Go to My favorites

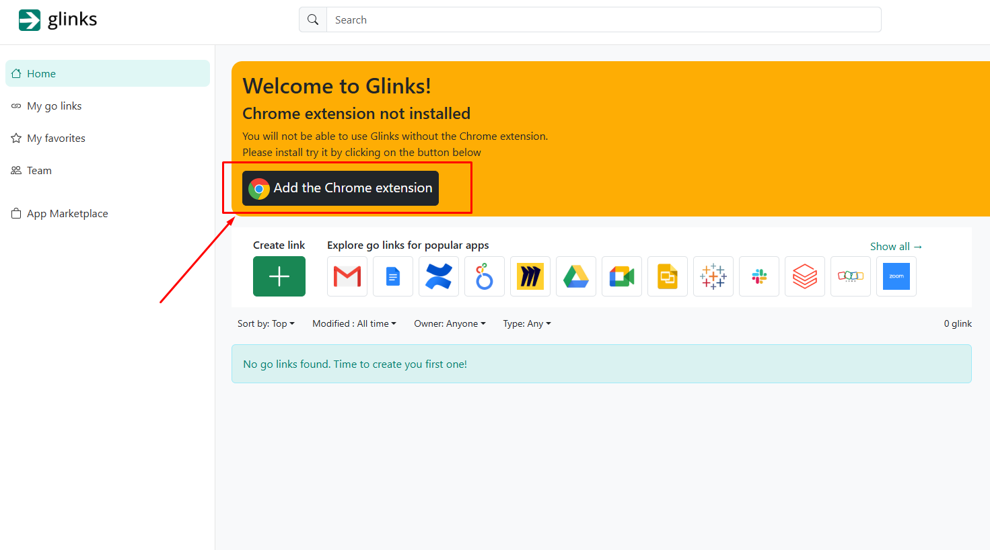tap(108, 138)
